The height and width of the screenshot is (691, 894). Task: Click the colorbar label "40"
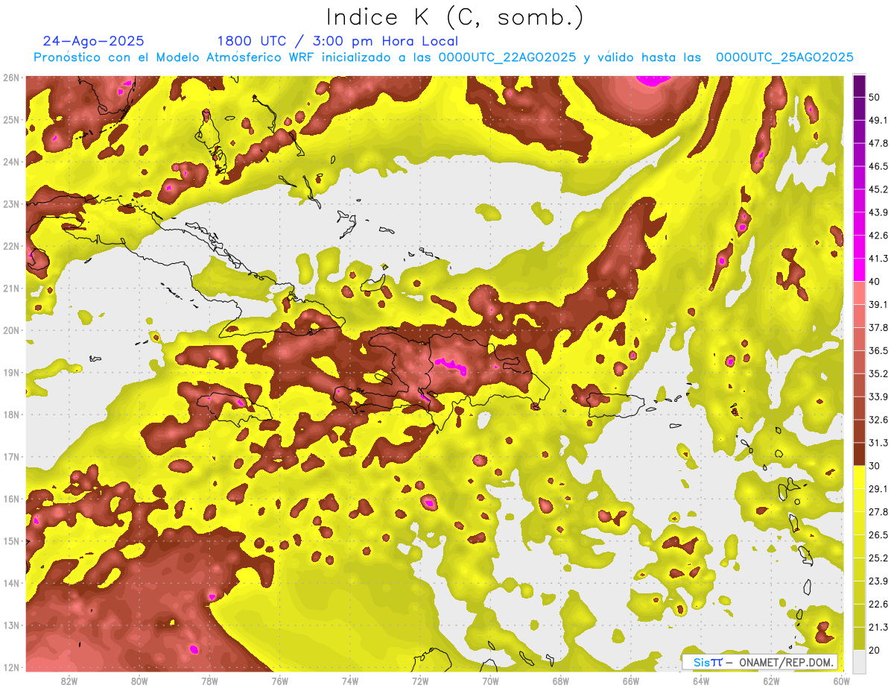tap(875, 282)
